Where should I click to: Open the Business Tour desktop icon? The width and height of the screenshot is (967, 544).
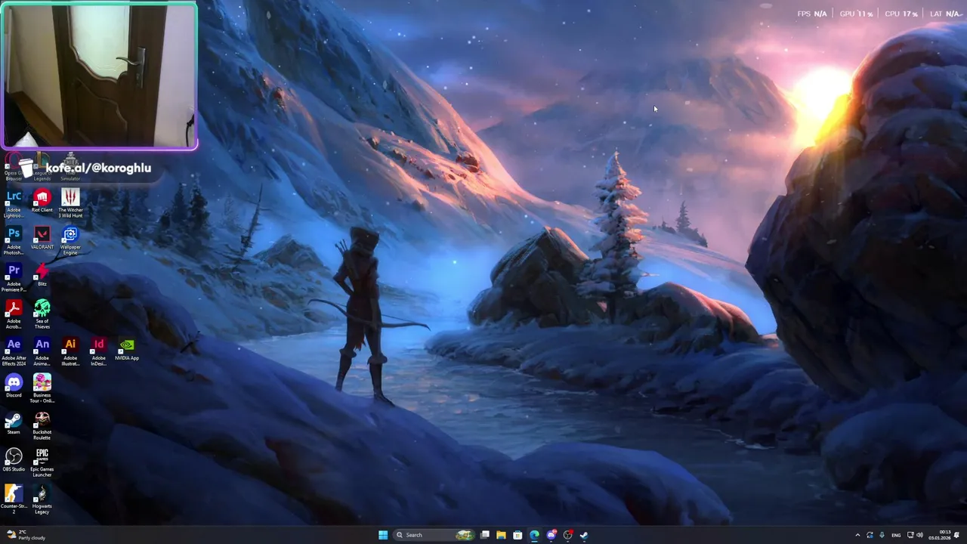click(42, 388)
